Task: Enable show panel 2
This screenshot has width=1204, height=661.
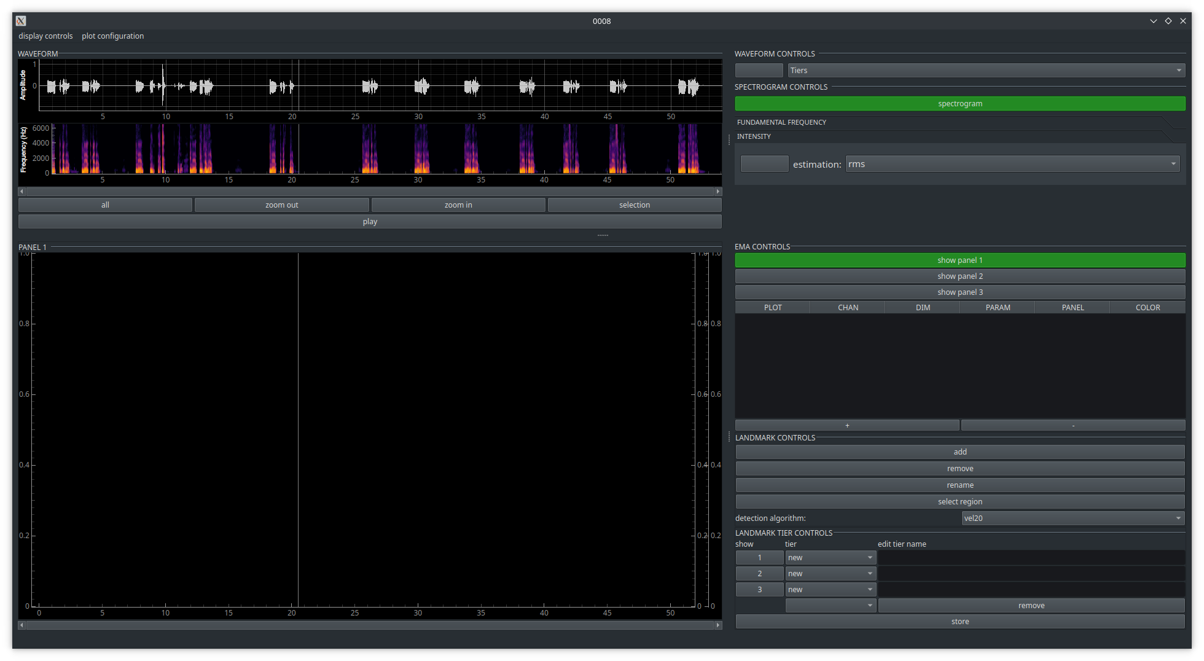Action: tap(960, 276)
